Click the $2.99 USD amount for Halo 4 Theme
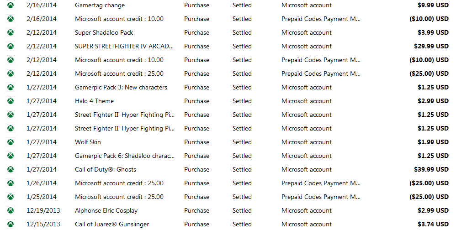 433,101
